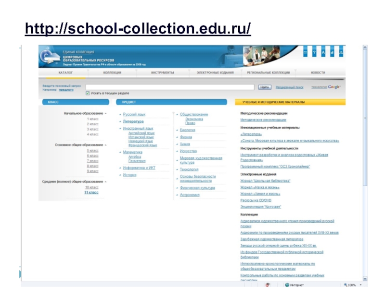Viewport: 385px width, 288px height.
Task: Open the 'Французский язык' link
Action: (x=142, y=145)
